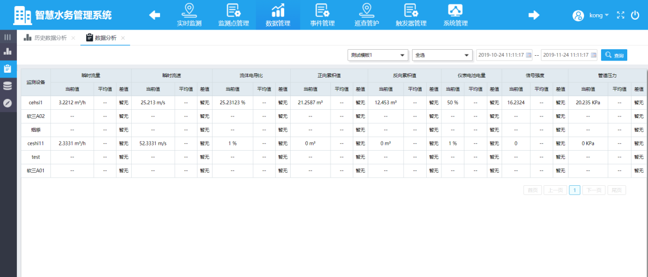Click the database stack sidebar icon
Image resolution: width=648 pixels, height=277 pixels.
[8, 86]
